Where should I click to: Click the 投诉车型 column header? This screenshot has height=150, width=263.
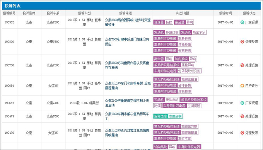pyautogui.click(x=84, y=13)
